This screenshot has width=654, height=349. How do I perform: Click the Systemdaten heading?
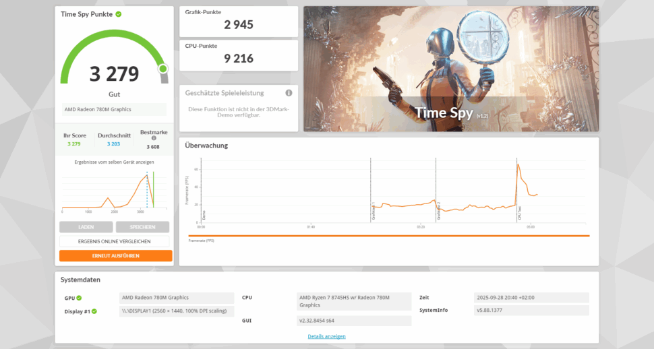point(80,280)
